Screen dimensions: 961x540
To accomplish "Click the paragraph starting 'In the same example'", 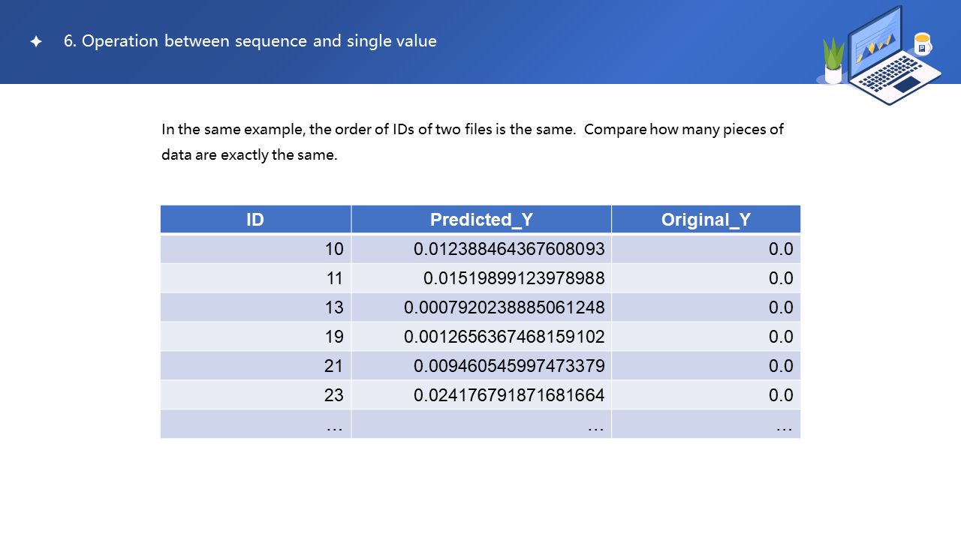I will click(472, 142).
